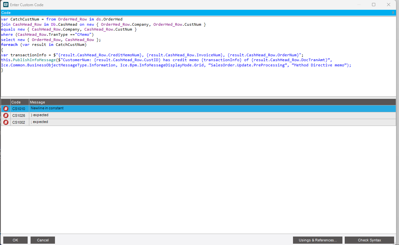This screenshot has height=245, width=399.
Task: Click the error icon for CS1002
Action: pyautogui.click(x=6, y=122)
